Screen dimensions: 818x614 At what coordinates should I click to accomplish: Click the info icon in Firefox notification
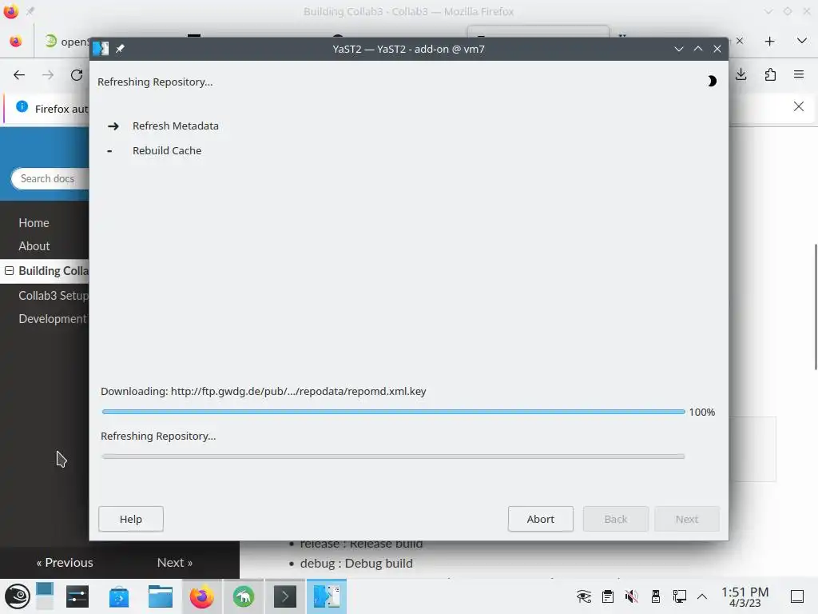pyautogui.click(x=22, y=106)
